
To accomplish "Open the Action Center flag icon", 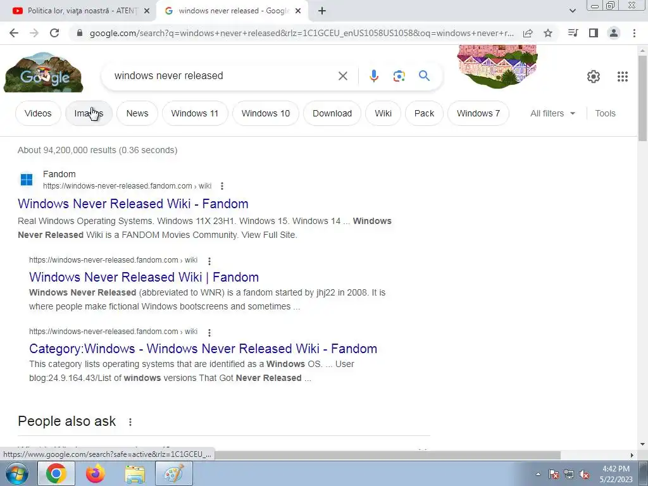I will (554, 475).
